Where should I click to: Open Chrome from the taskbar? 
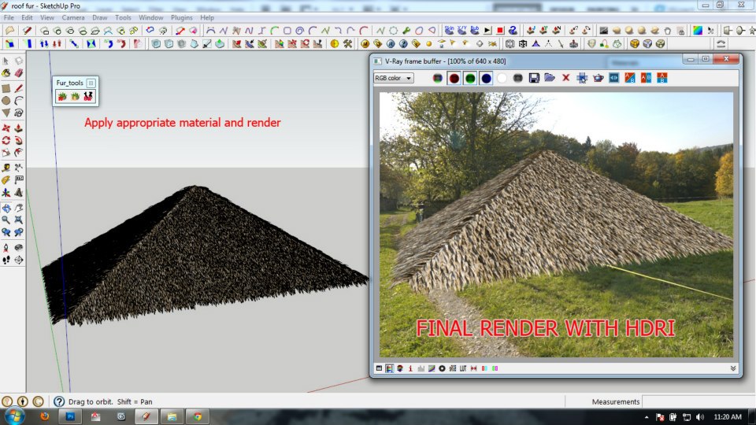coord(197,416)
